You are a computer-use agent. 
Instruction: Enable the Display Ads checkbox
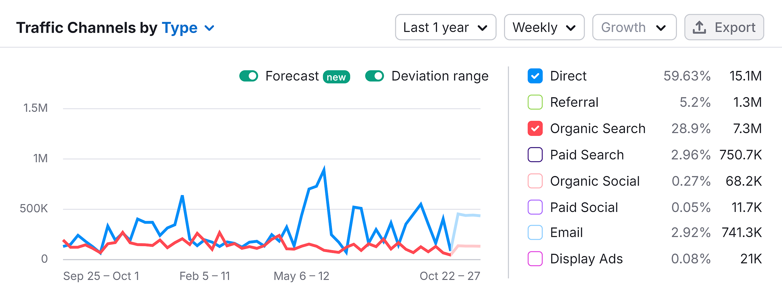(x=536, y=258)
